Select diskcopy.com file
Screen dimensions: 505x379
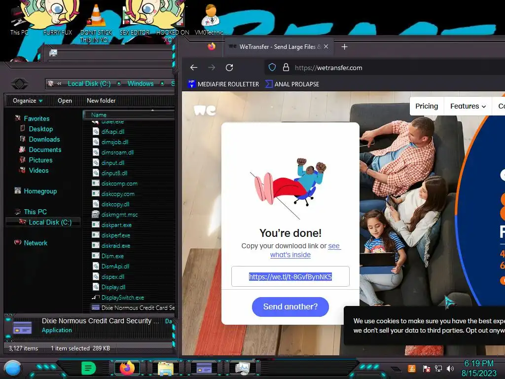(117, 193)
